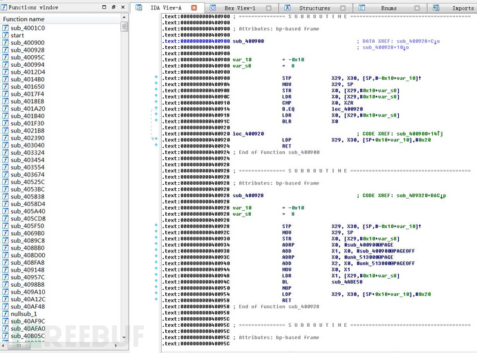Click the function icon beside sub_40AF48

[5, 307]
